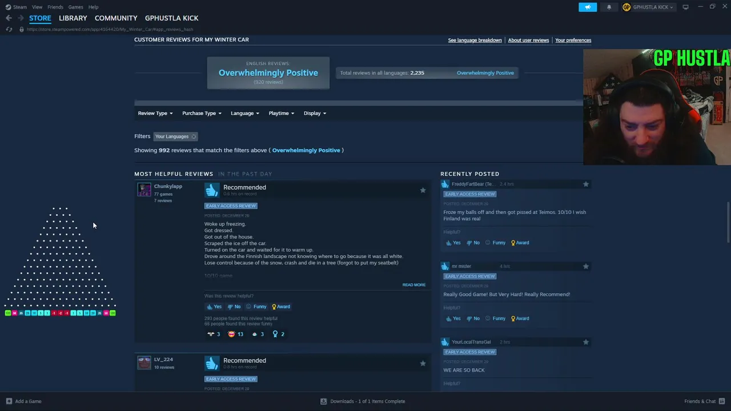731x411 pixels.
Task: Click the Add a Game plus icon
Action: point(9,401)
